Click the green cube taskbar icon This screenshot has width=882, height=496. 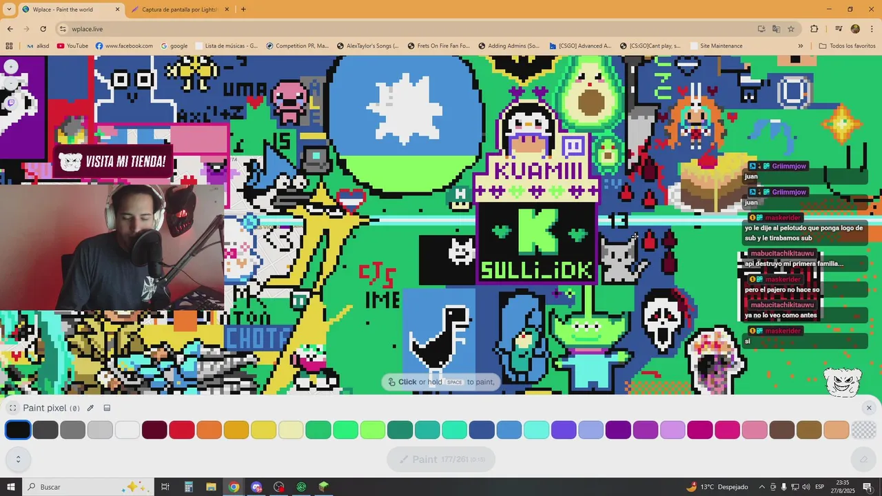point(324,487)
